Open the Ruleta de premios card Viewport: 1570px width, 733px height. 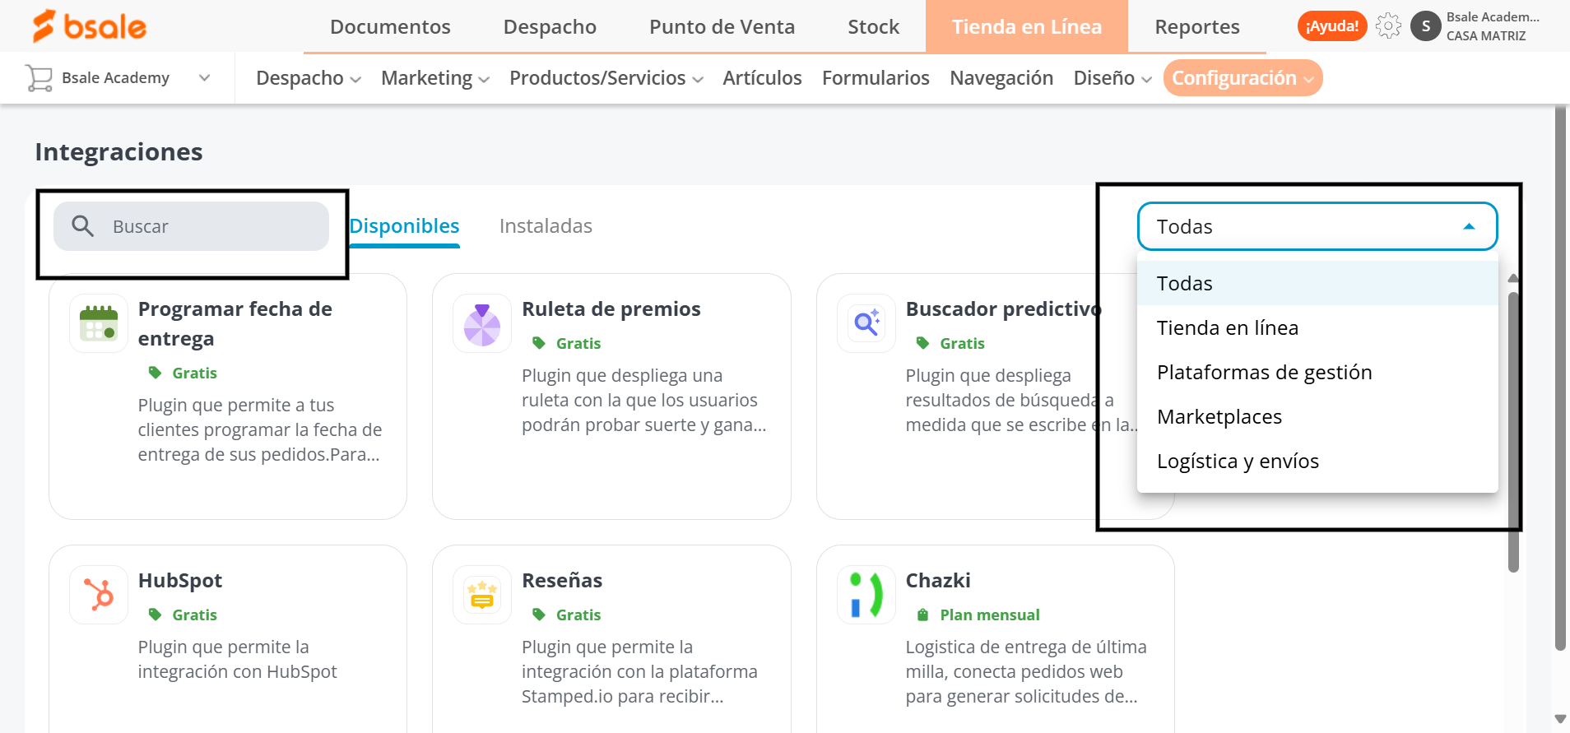(611, 396)
